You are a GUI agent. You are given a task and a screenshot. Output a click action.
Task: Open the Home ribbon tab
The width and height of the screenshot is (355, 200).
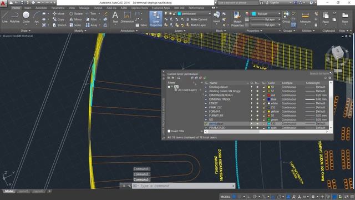(16, 8)
